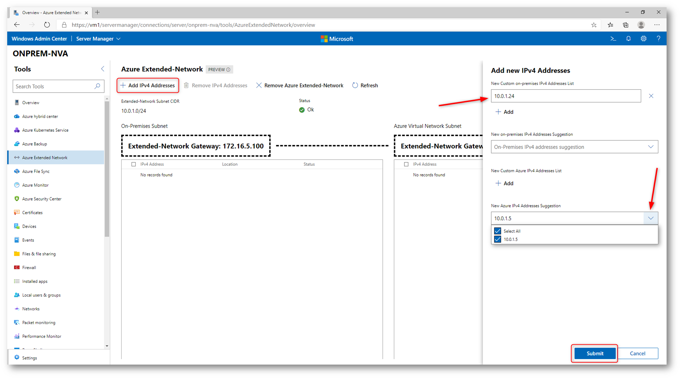Select Azure Extended Network in Tools list

(x=56, y=157)
